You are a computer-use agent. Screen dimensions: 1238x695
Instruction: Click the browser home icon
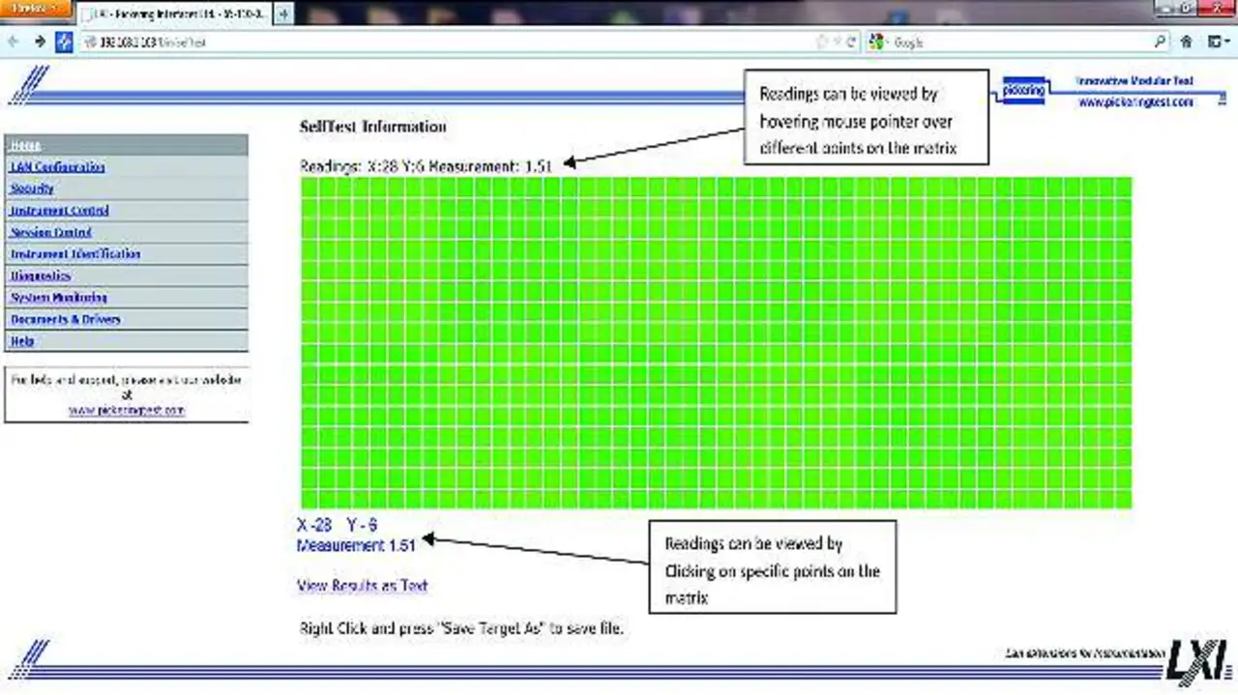pyautogui.click(x=1187, y=43)
